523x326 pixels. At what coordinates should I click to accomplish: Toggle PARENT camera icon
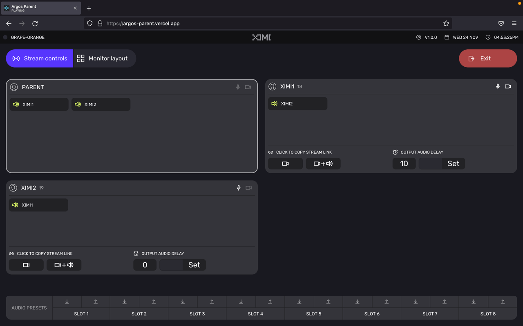click(x=248, y=87)
